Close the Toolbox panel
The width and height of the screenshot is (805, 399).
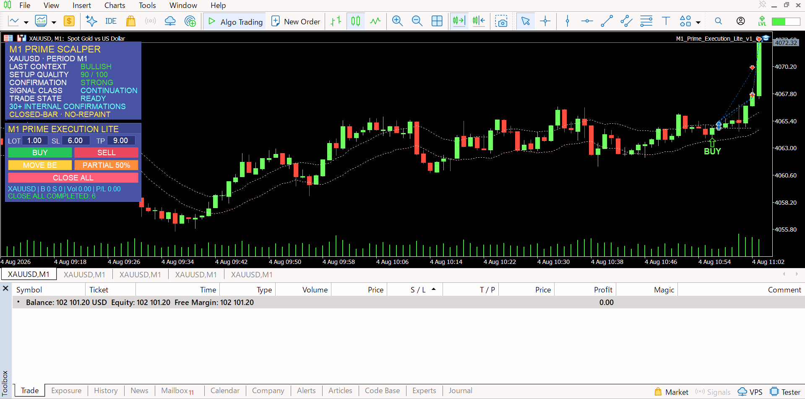[6, 289]
